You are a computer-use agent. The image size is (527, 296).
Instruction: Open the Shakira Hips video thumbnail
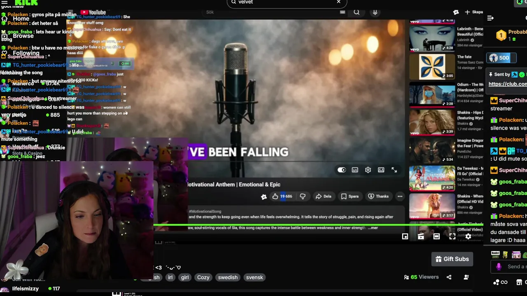click(x=432, y=122)
